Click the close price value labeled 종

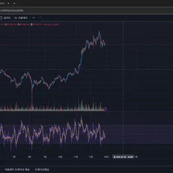(x=38, y=25)
